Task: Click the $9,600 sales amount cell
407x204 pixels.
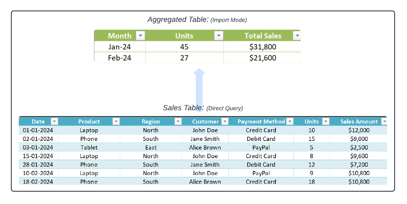Action: (x=359, y=156)
